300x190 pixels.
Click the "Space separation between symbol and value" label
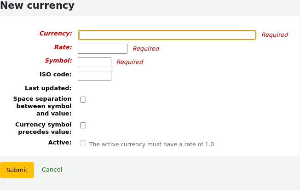click(42, 106)
